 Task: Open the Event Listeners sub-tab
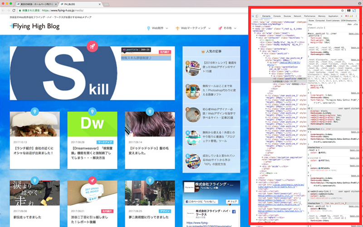click(x=333, y=20)
